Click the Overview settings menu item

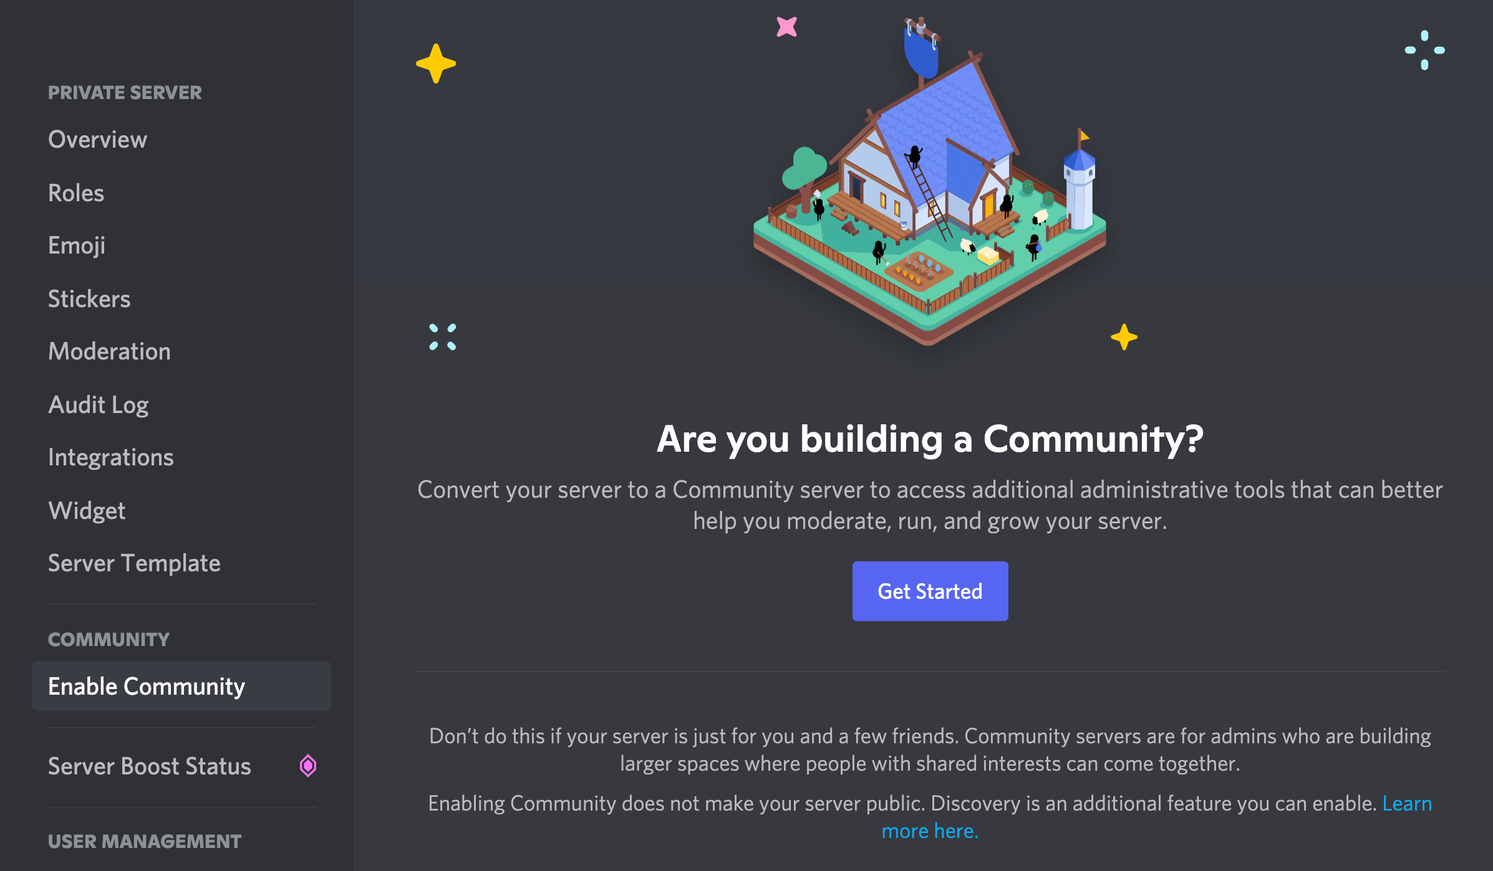tap(95, 139)
